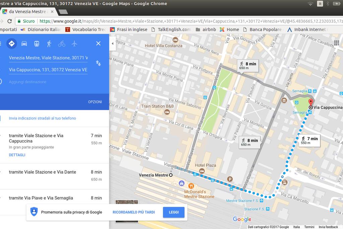This screenshot has width=343, height=229.
Task: Open OPZIONI route options
Action: coord(95,102)
